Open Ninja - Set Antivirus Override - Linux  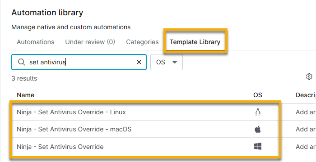(x=71, y=112)
